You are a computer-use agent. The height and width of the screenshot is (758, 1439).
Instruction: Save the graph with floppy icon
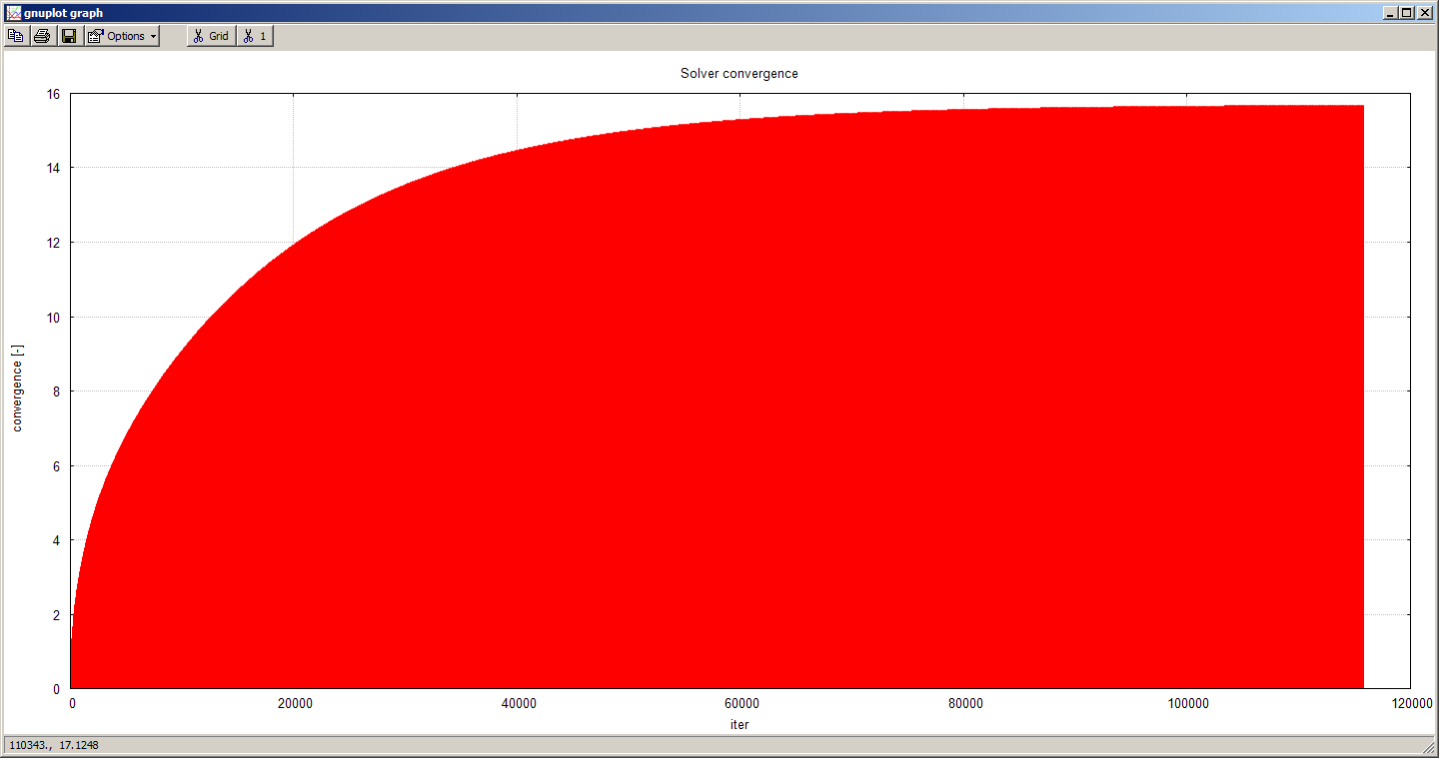(69, 36)
